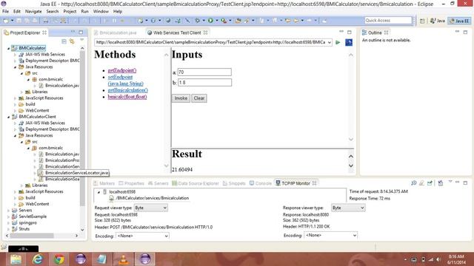Viewport: 474px width, 266px height.
Task: Open Response viewer type Byte dropdown
Action: pos(348,208)
